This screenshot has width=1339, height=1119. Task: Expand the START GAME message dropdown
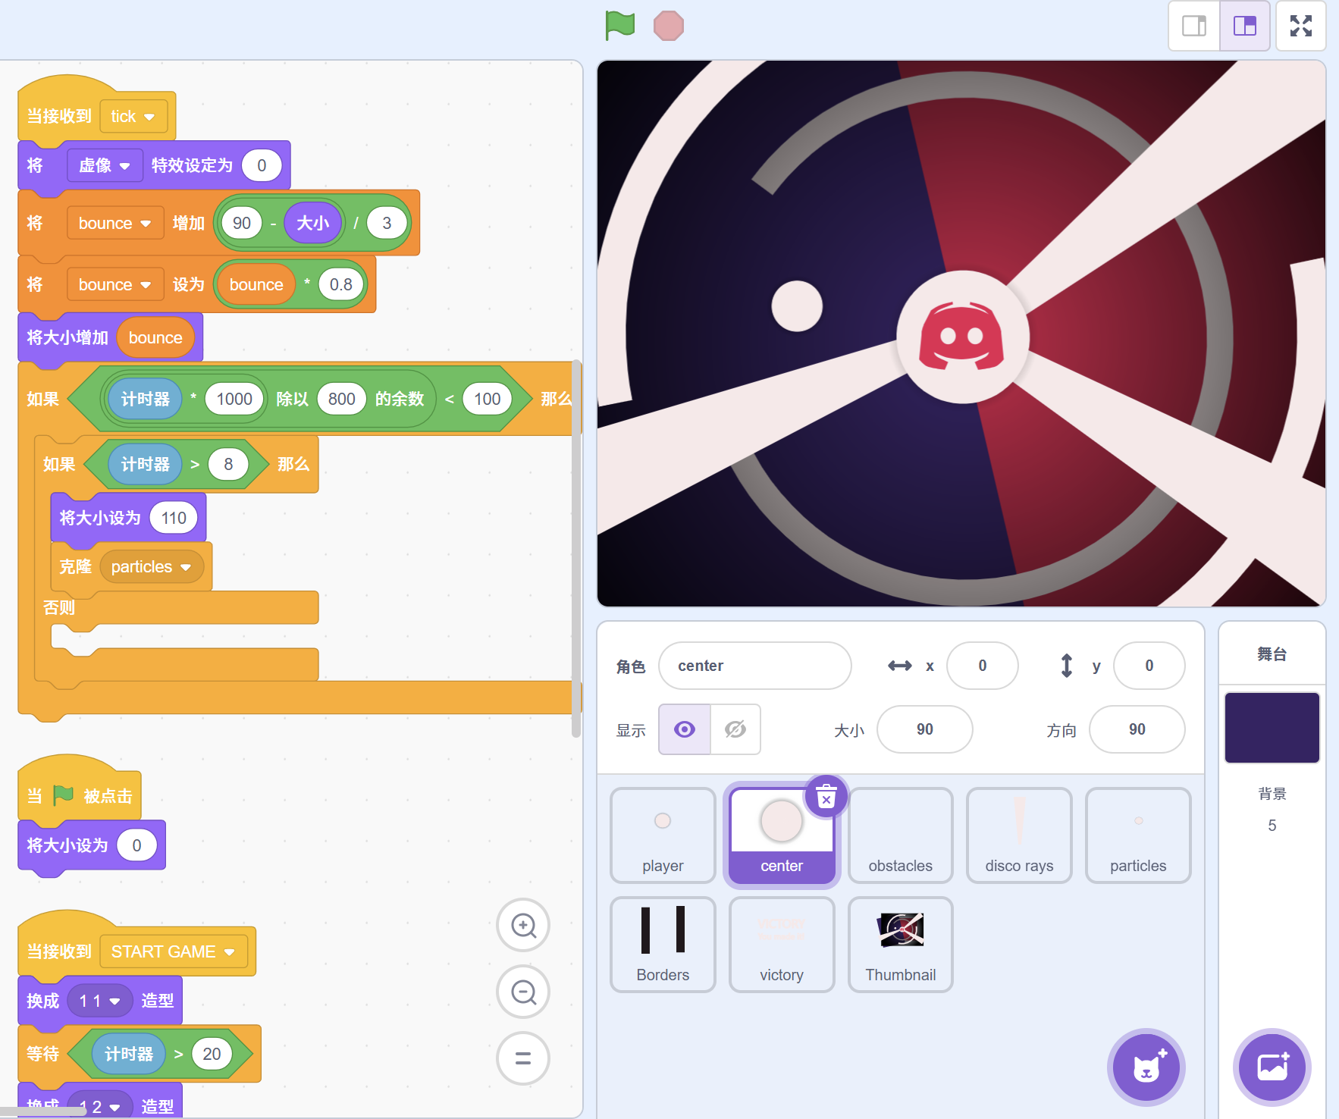pyautogui.click(x=229, y=952)
